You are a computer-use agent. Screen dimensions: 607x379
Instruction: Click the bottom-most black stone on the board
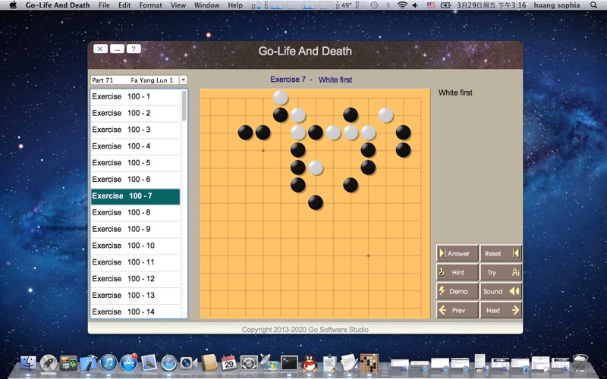(x=316, y=202)
